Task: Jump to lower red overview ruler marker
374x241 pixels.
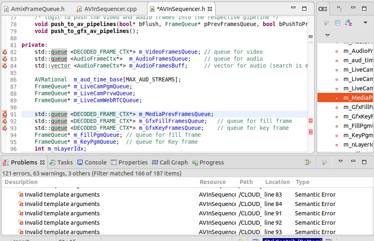Action: pos(310,132)
